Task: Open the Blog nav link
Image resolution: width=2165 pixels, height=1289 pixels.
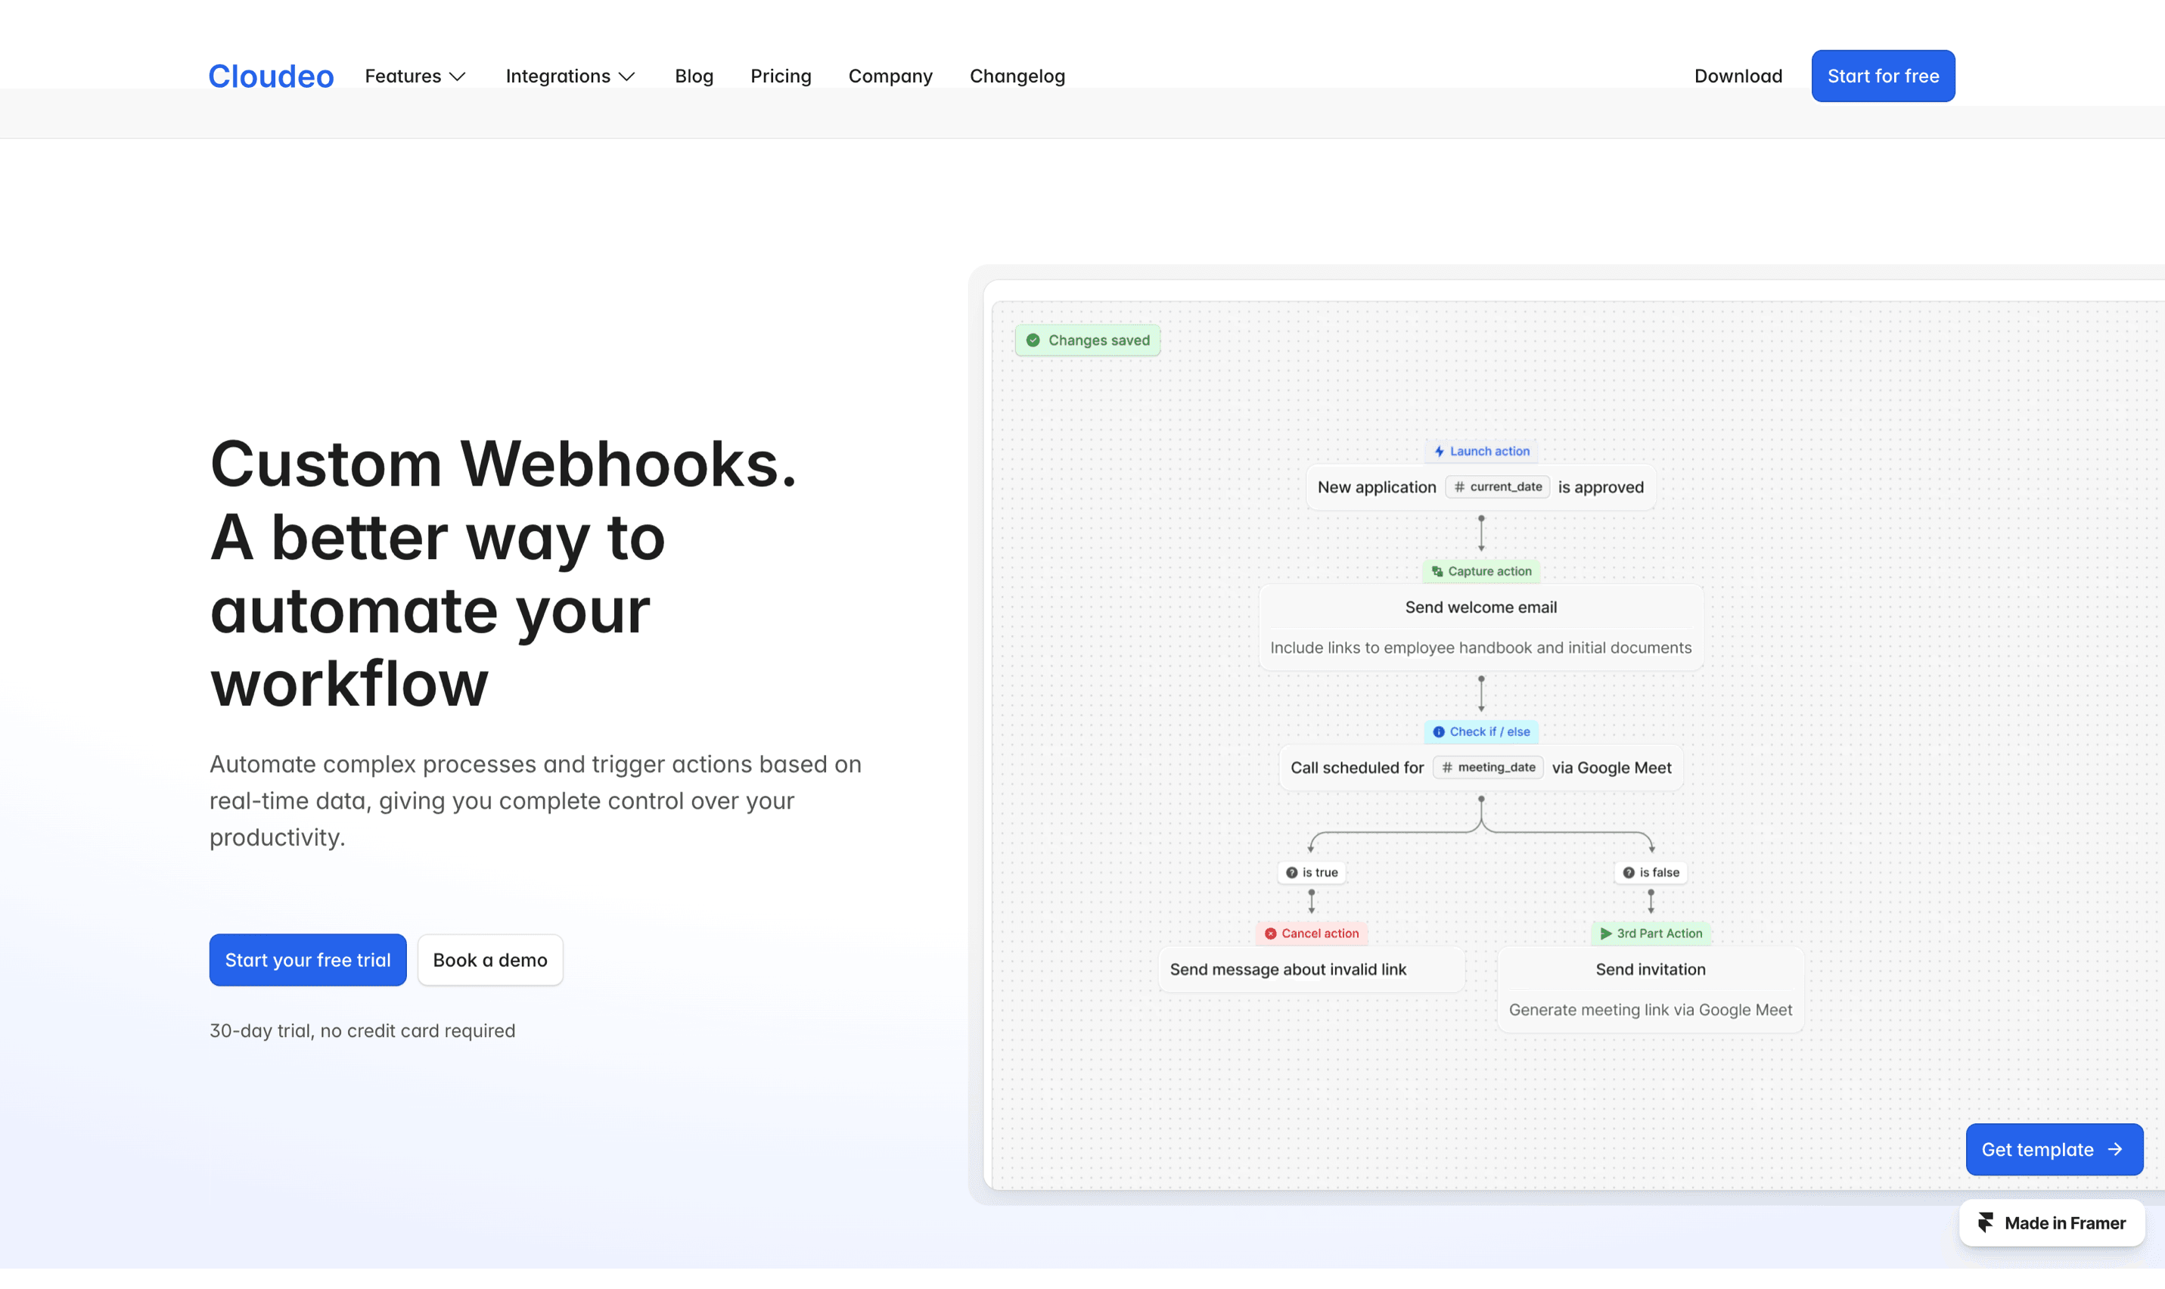Action: click(x=694, y=76)
